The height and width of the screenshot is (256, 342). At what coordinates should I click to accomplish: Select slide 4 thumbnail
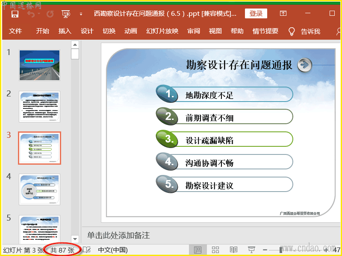39,189
